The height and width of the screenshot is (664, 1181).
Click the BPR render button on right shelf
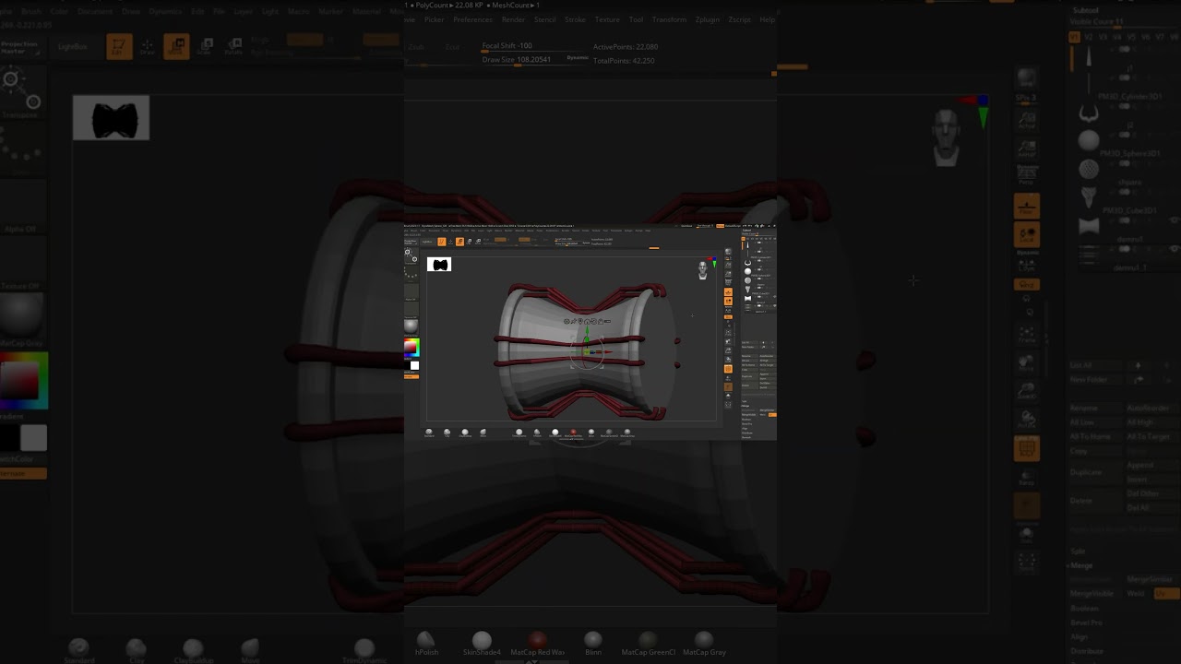[x=1026, y=79]
